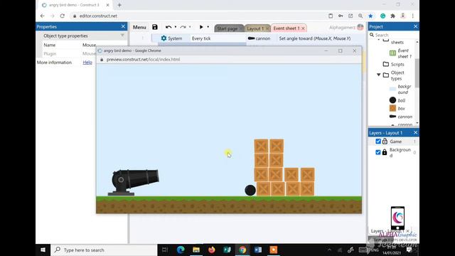Click the preview.construct.net address in preview window
The image size is (455, 256).
coord(143,59)
